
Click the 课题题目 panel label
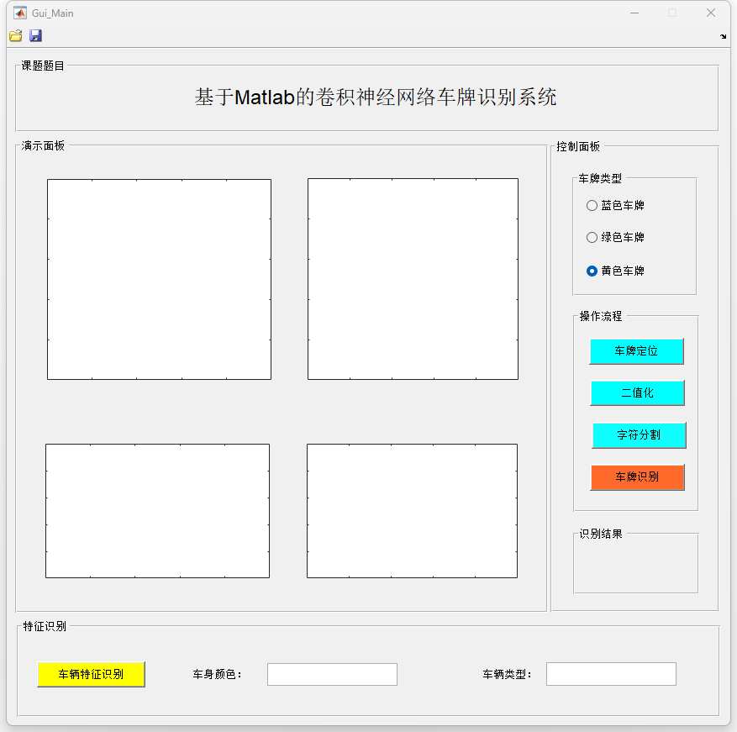[x=43, y=66]
